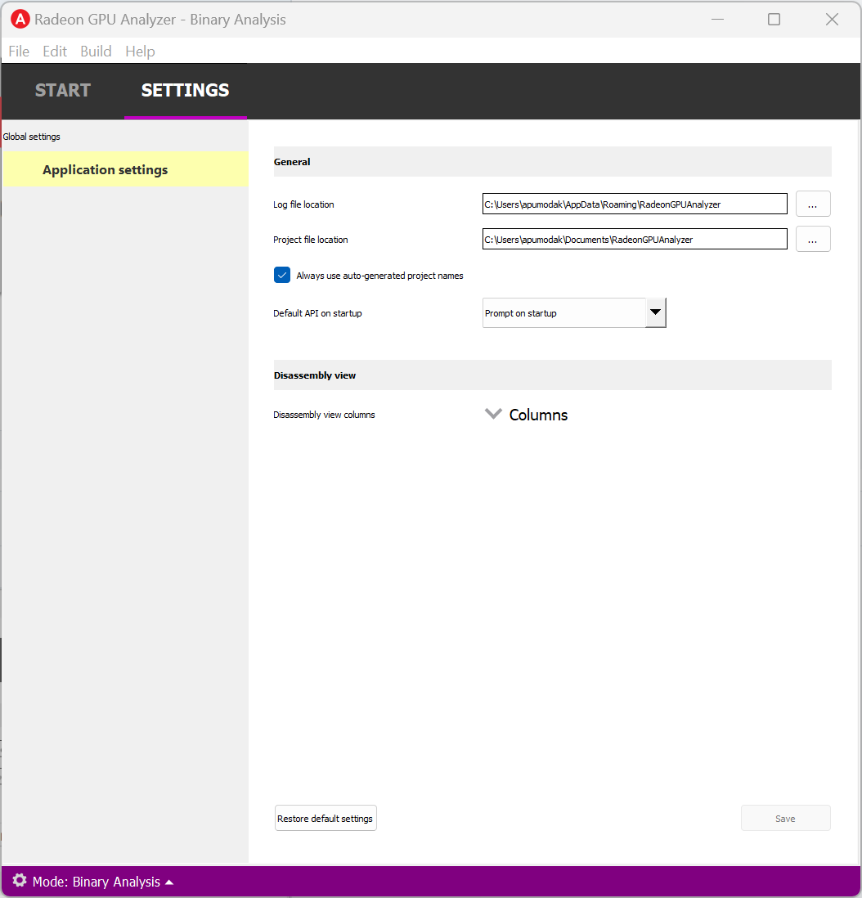Expand the Columns chevron icon
The width and height of the screenshot is (862, 898).
[x=493, y=414]
